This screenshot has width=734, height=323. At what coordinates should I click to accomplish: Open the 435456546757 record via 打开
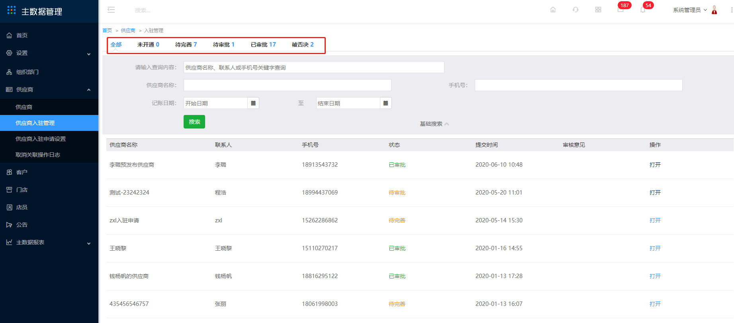[655, 304]
